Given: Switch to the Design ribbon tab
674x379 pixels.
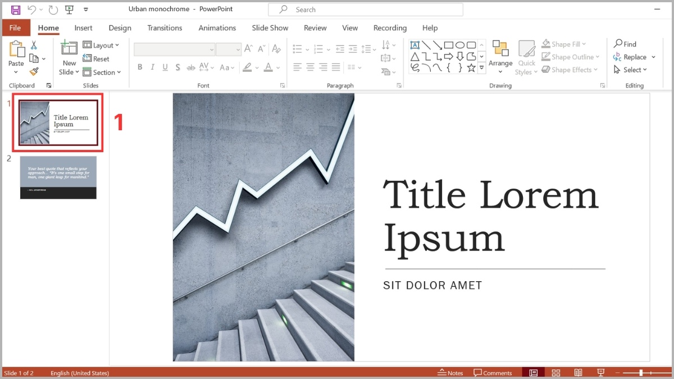Looking at the screenshot, I should tap(120, 28).
